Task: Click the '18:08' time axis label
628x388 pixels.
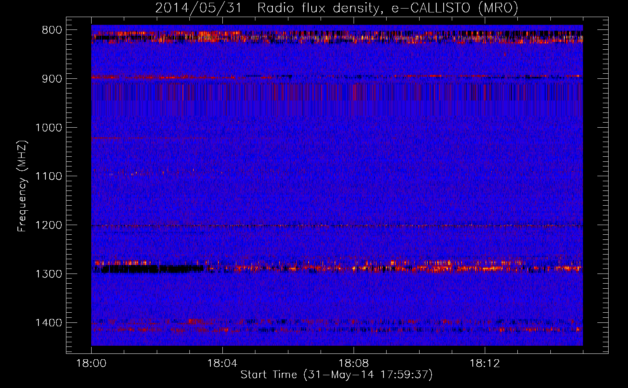Action: coord(354,364)
